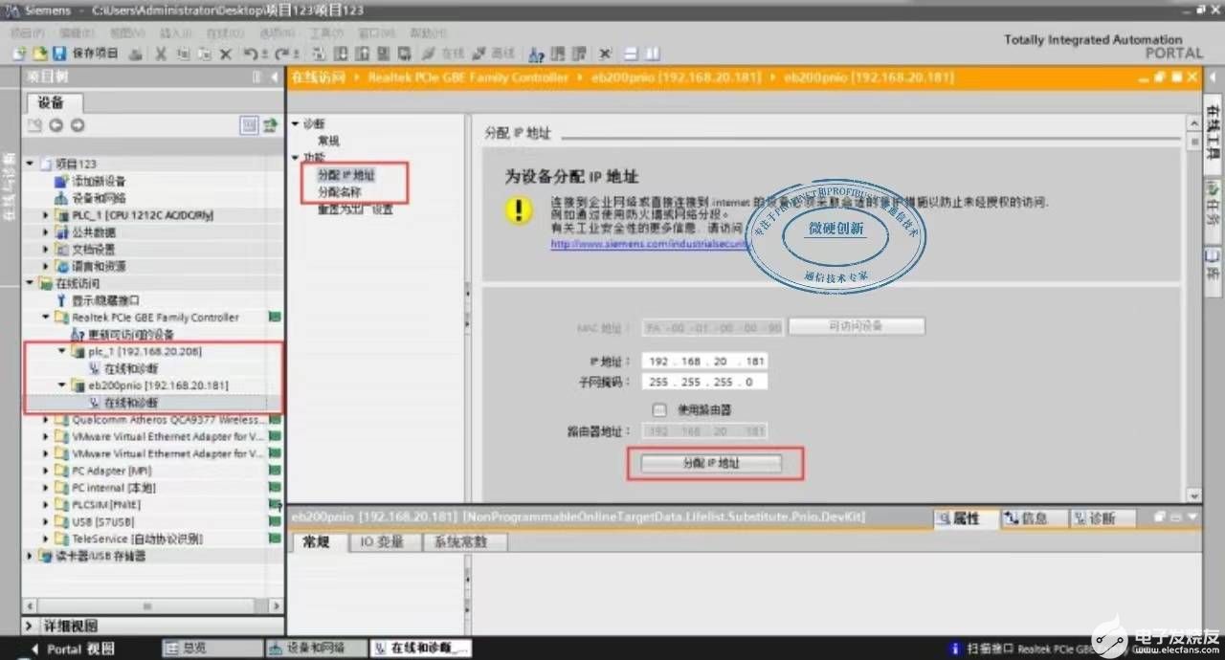This screenshot has width=1225, height=660.
Task: Save the project via 保存项目 button
Action: (87, 54)
